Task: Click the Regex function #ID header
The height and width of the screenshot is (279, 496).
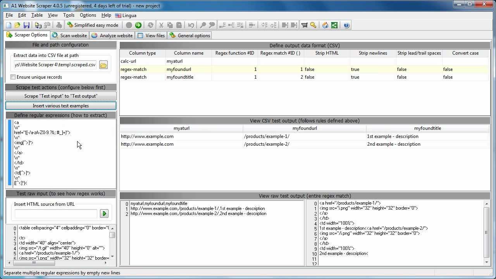Action: 234,53
